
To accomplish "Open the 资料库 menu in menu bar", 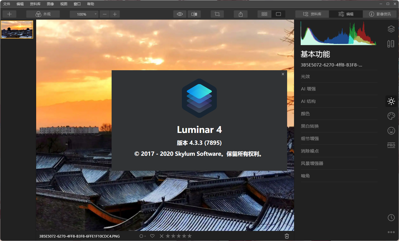I will coord(35,4).
